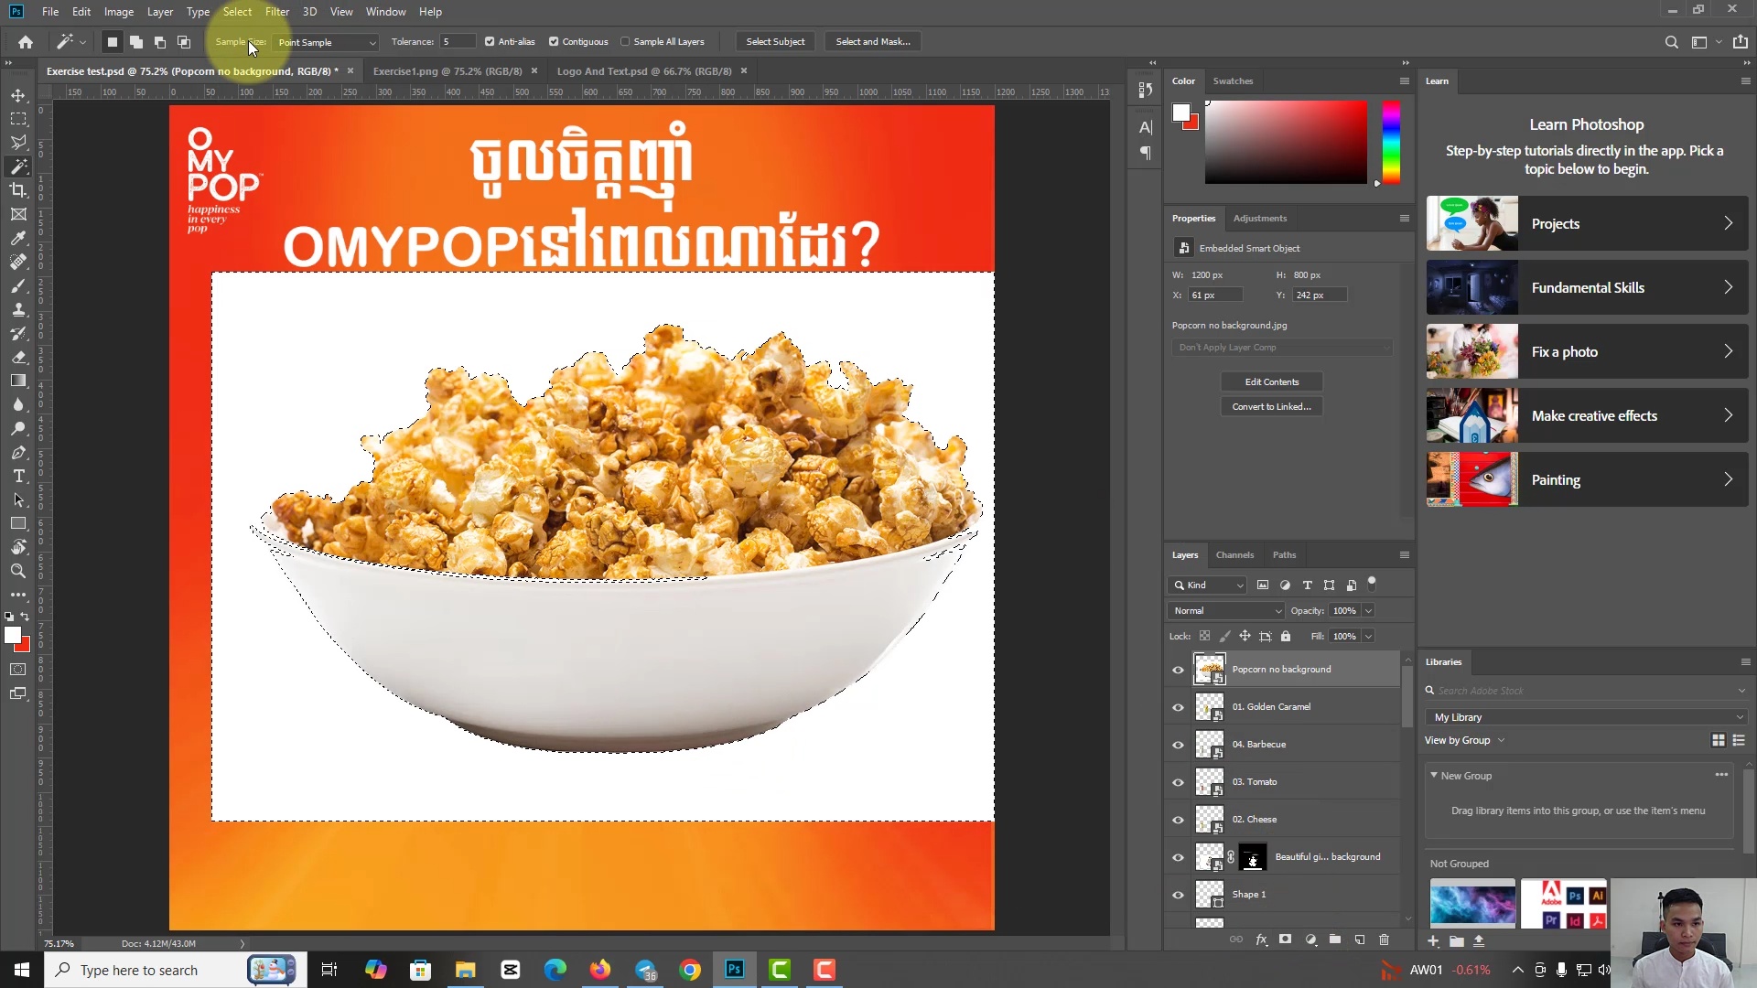
Task: Open the layer fx styles icon
Action: pos(1261,940)
